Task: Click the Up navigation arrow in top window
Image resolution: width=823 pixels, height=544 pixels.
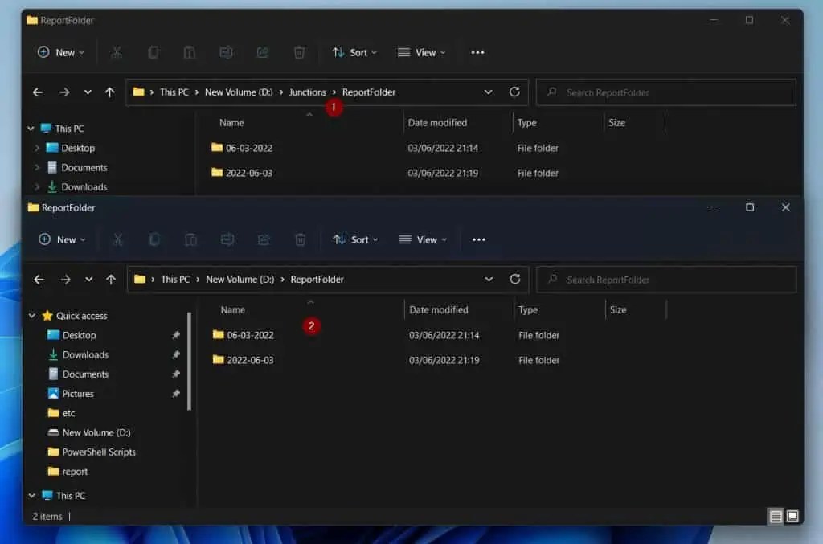Action: tap(110, 92)
